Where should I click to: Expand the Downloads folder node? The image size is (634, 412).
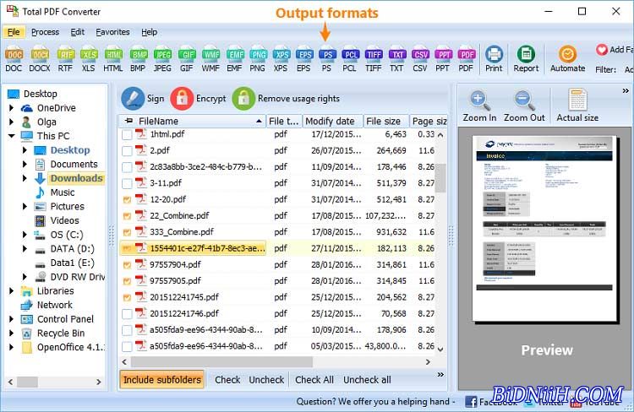[x=25, y=178]
